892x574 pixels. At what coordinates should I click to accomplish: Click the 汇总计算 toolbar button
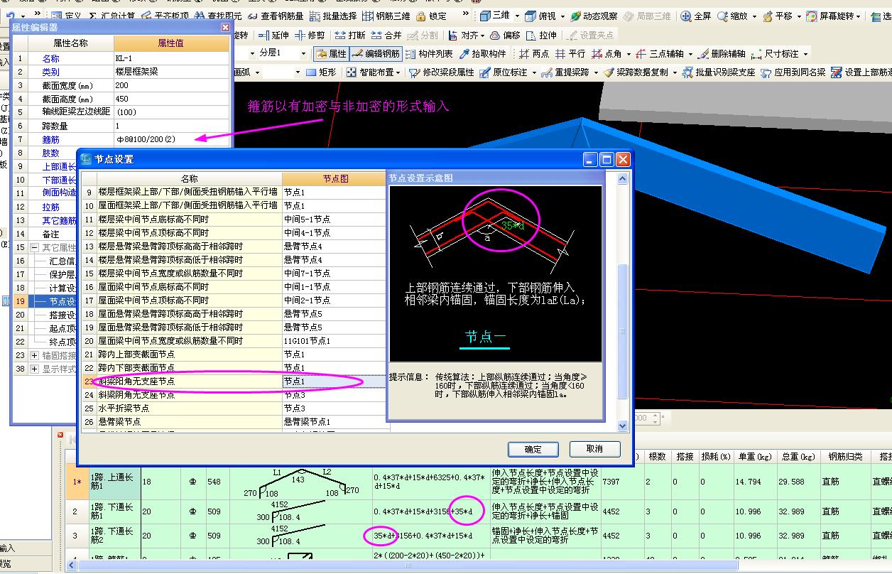click(x=111, y=16)
